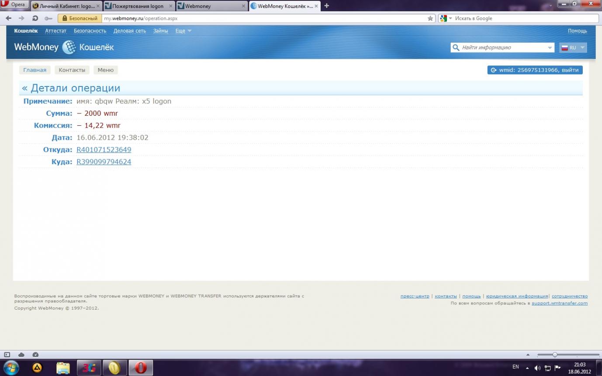Screen dimensions: 602x376
Task: Open the Google search engine dropdown
Action: coord(446,18)
